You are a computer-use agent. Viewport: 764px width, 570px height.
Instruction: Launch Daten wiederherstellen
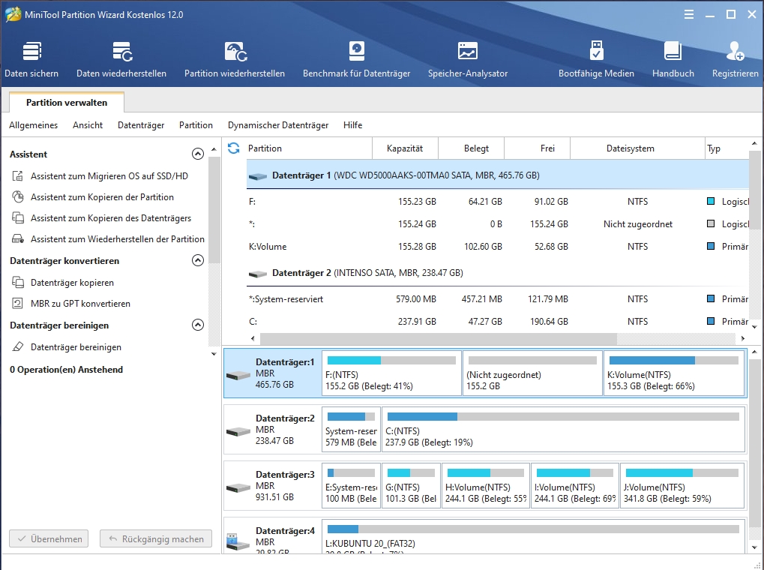121,60
